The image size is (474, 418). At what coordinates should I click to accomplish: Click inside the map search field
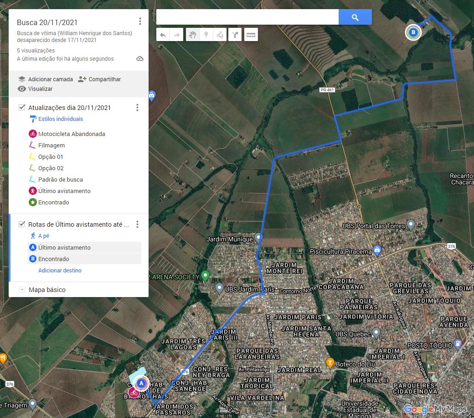[247, 17]
